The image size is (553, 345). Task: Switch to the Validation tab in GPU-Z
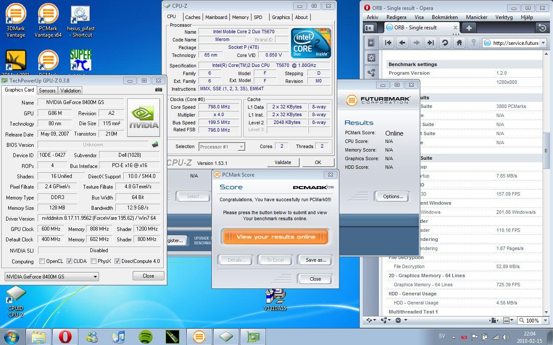coord(70,90)
